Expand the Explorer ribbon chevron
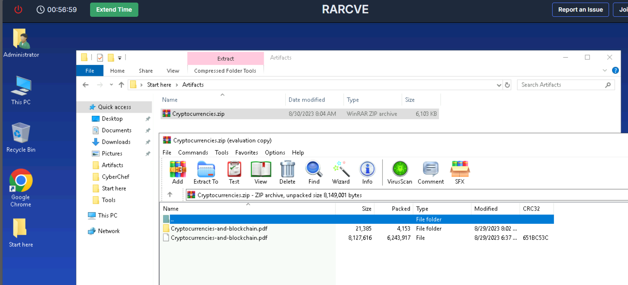Image resolution: width=628 pixels, height=285 pixels. pyautogui.click(x=605, y=71)
